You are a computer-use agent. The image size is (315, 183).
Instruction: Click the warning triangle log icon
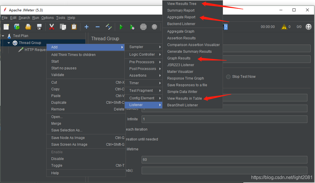[284, 27]
